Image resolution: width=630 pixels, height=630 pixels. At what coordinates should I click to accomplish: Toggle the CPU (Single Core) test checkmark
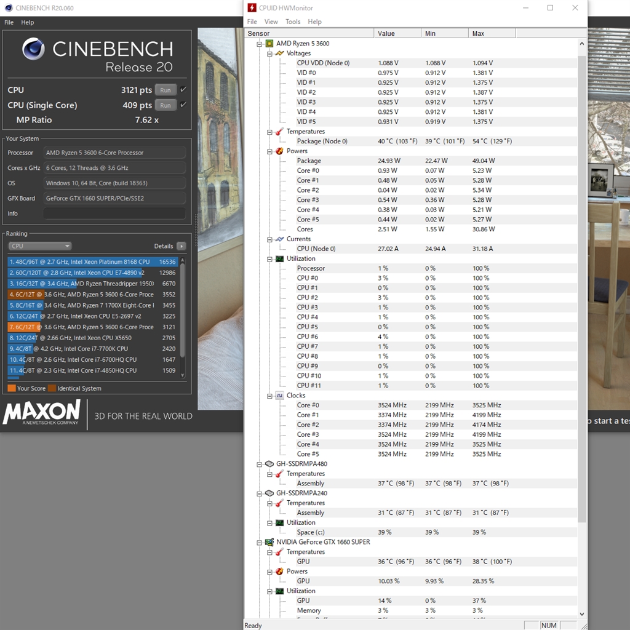tap(183, 105)
